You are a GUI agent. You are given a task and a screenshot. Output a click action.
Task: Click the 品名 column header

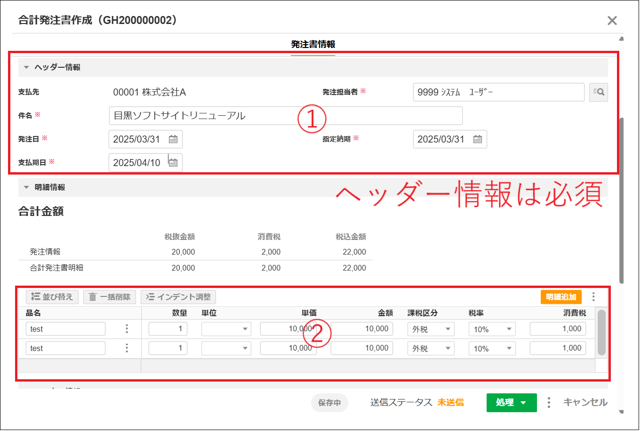click(33, 313)
